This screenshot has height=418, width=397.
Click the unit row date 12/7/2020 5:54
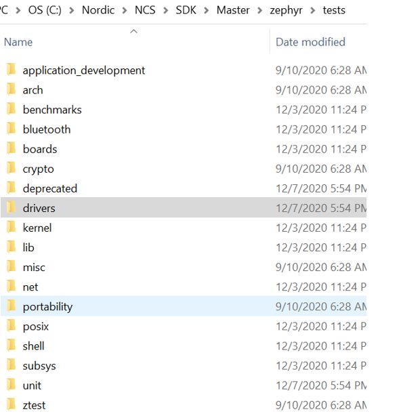321,385
